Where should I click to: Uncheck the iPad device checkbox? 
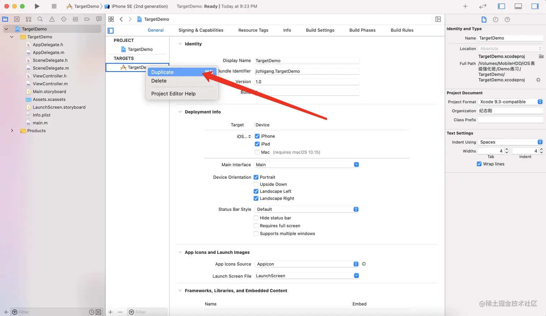tap(257, 144)
